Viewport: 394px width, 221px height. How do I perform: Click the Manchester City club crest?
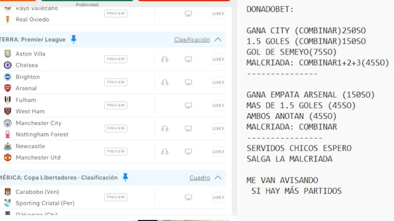pos(8,123)
